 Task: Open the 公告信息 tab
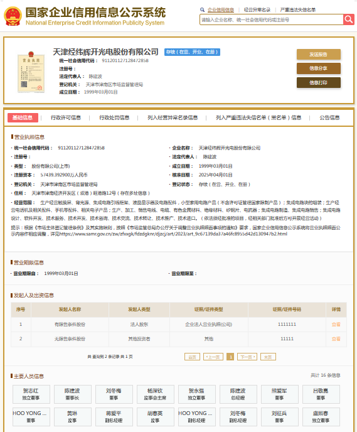[329, 117]
